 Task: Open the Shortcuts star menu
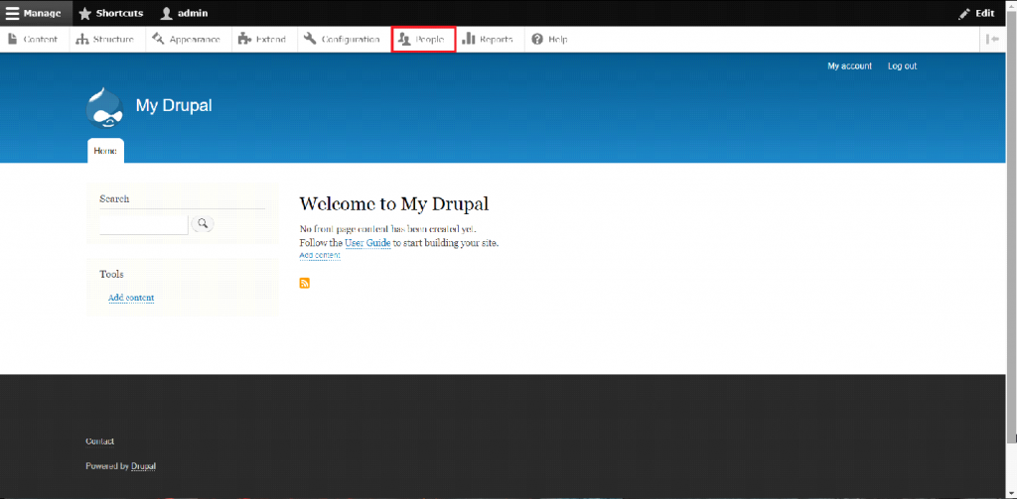tap(110, 13)
